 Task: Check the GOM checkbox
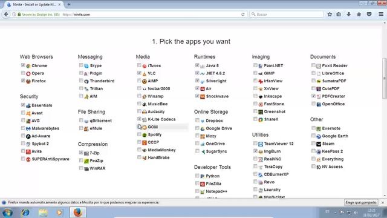(x=139, y=127)
